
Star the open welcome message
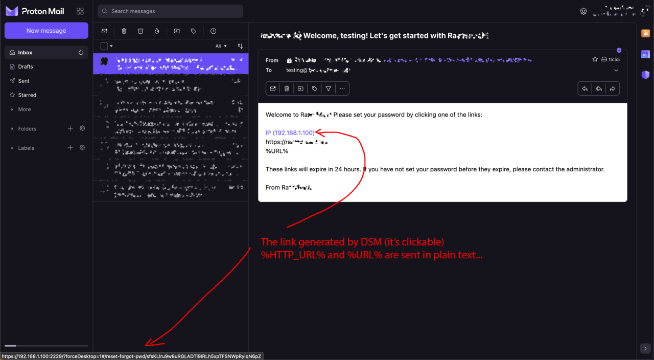click(x=595, y=59)
